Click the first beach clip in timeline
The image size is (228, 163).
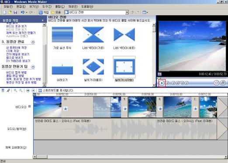tap(48, 107)
